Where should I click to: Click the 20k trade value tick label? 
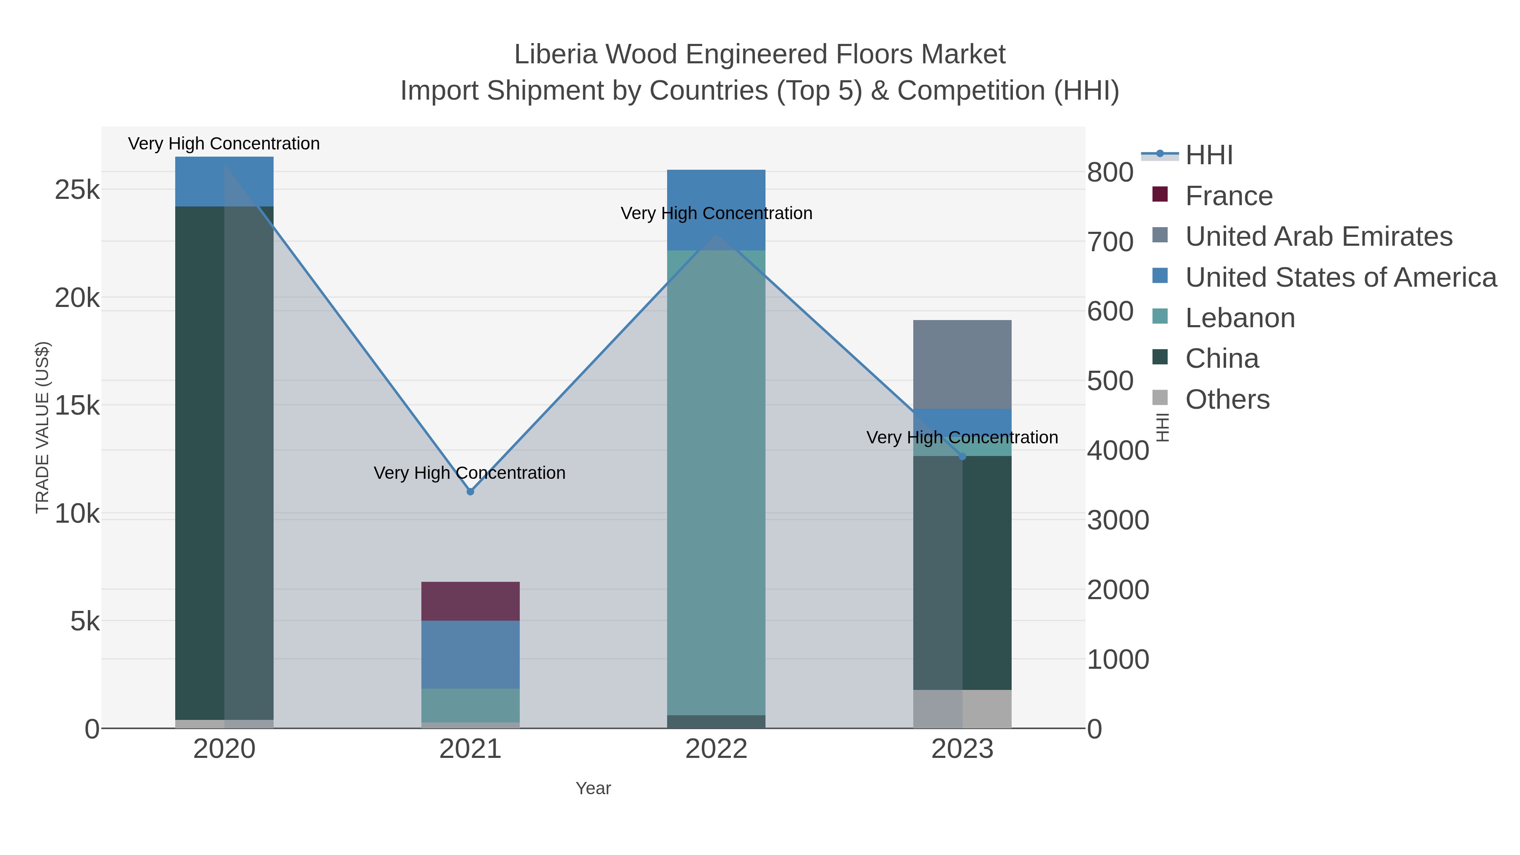[77, 298]
